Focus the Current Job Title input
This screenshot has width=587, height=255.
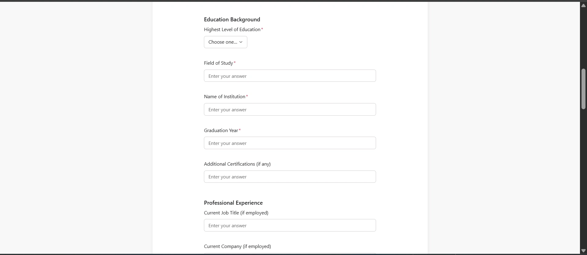click(290, 225)
